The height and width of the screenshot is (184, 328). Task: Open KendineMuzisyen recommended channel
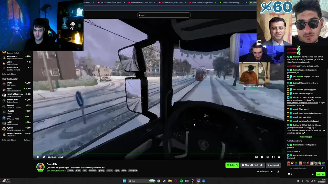[x=16, y=95]
